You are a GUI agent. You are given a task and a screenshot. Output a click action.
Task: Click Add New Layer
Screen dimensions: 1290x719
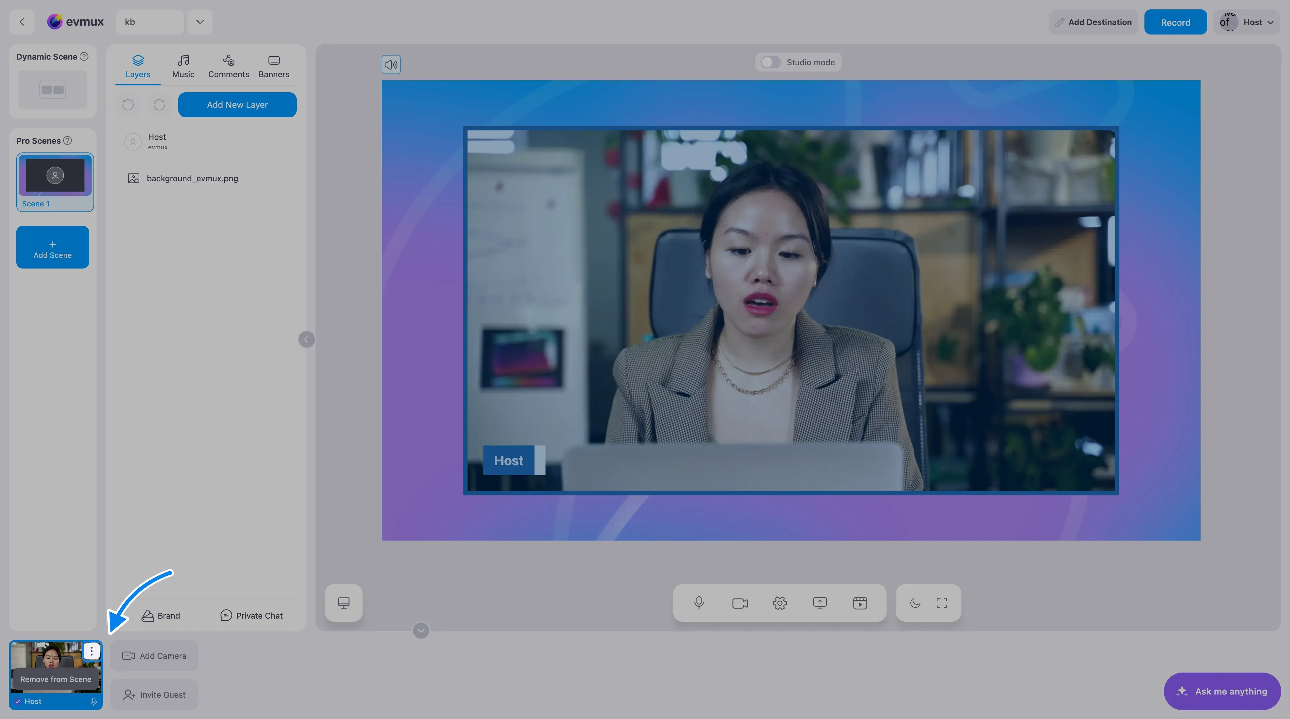237,105
